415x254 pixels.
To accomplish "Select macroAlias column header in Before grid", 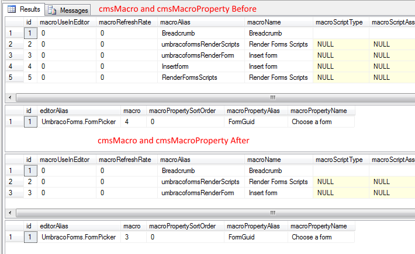I will 201,22.
